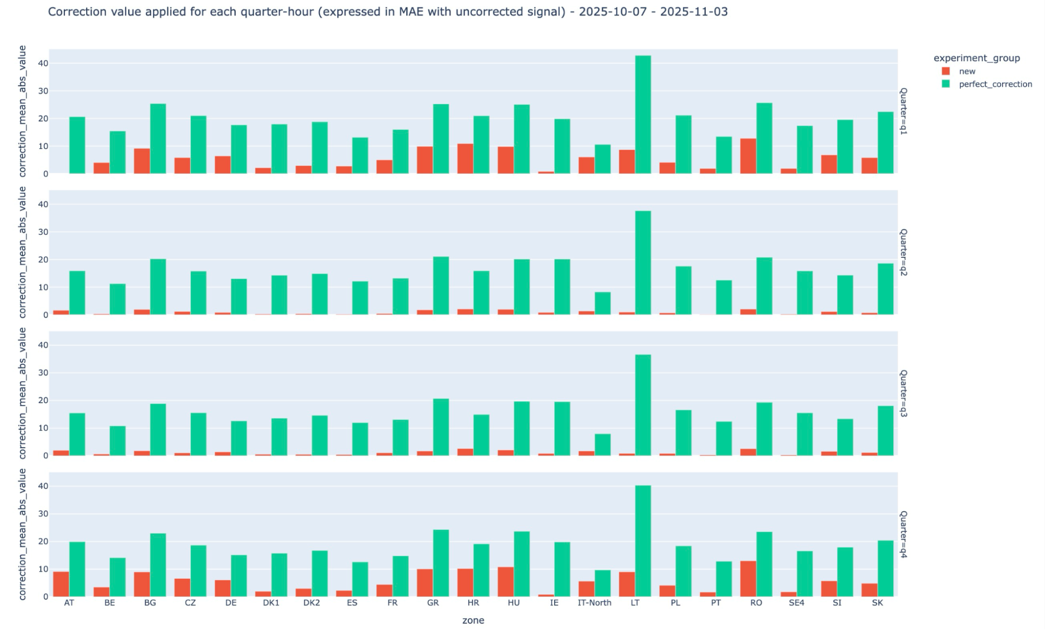Click green IT-North bar in q2 panel
Image resolution: width=1045 pixels, height=630 pixels.
coord(602,303)
